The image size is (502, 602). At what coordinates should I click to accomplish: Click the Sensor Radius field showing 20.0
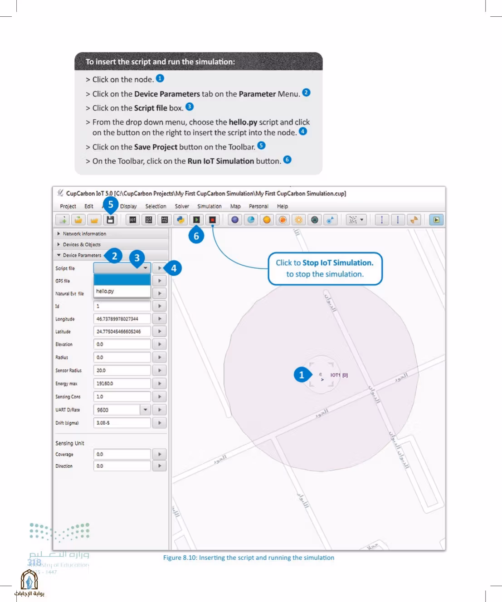tap(122, 370)
